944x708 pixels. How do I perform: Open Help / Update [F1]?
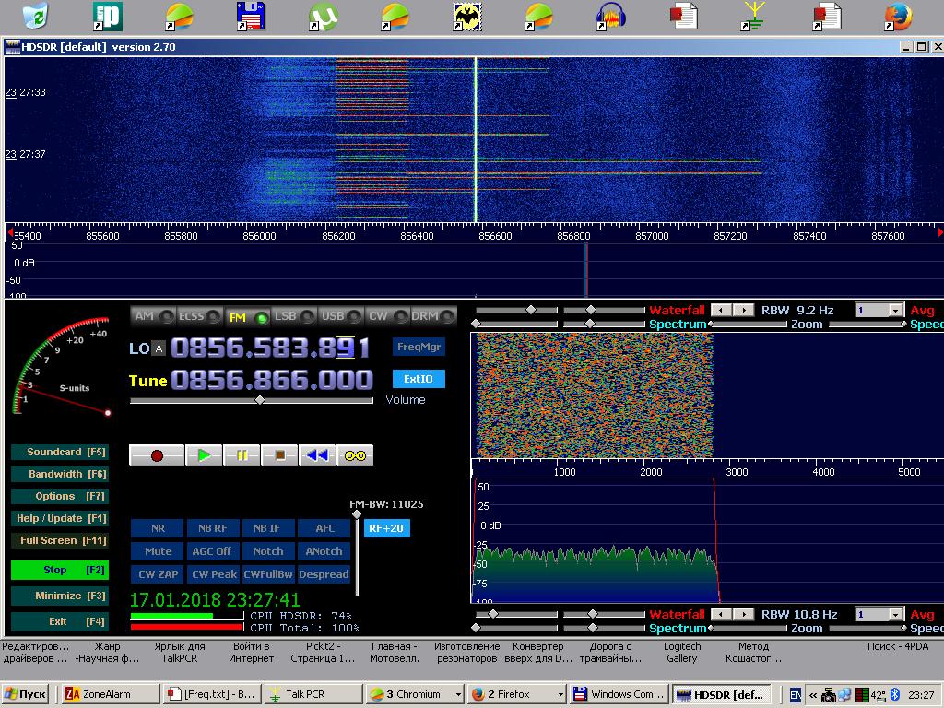coord(60,518)
